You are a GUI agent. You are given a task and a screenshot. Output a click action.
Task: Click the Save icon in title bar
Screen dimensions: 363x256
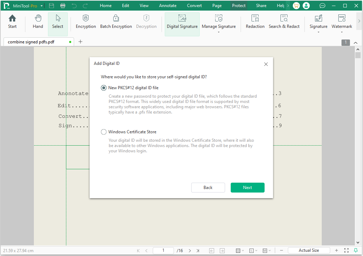pos(52,6)
